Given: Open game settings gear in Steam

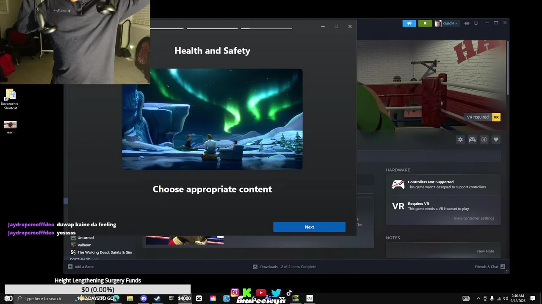Looking at the screenshot, I should tap(460, 140).
